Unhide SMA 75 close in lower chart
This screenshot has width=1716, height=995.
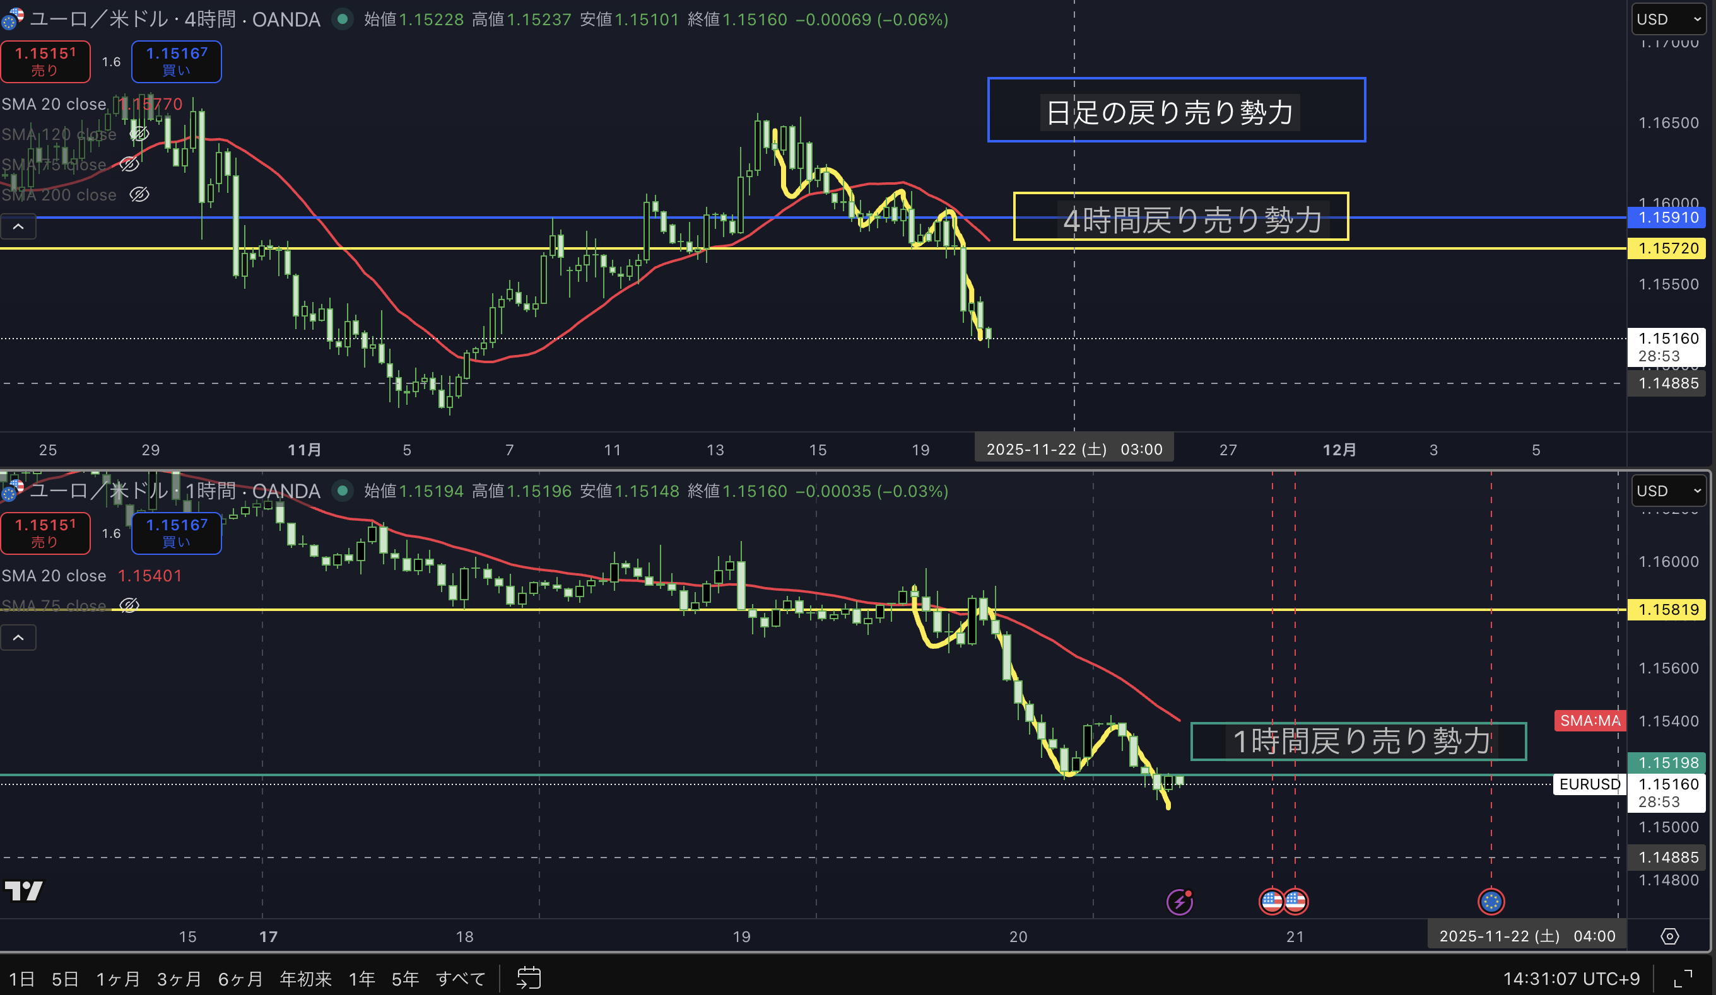click(x=129, y=605)
